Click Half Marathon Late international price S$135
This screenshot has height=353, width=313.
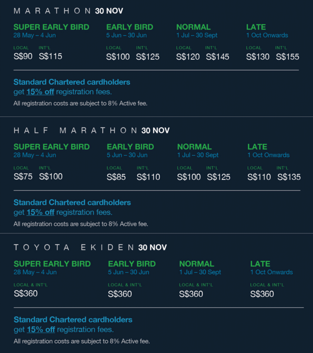pos(289,177)
